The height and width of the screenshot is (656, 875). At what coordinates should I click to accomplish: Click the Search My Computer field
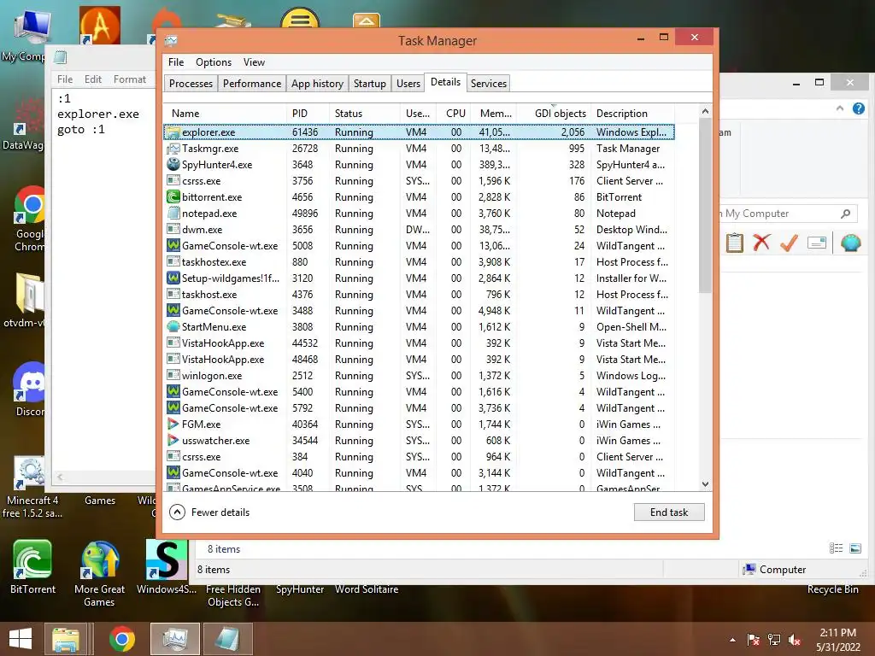787,214
